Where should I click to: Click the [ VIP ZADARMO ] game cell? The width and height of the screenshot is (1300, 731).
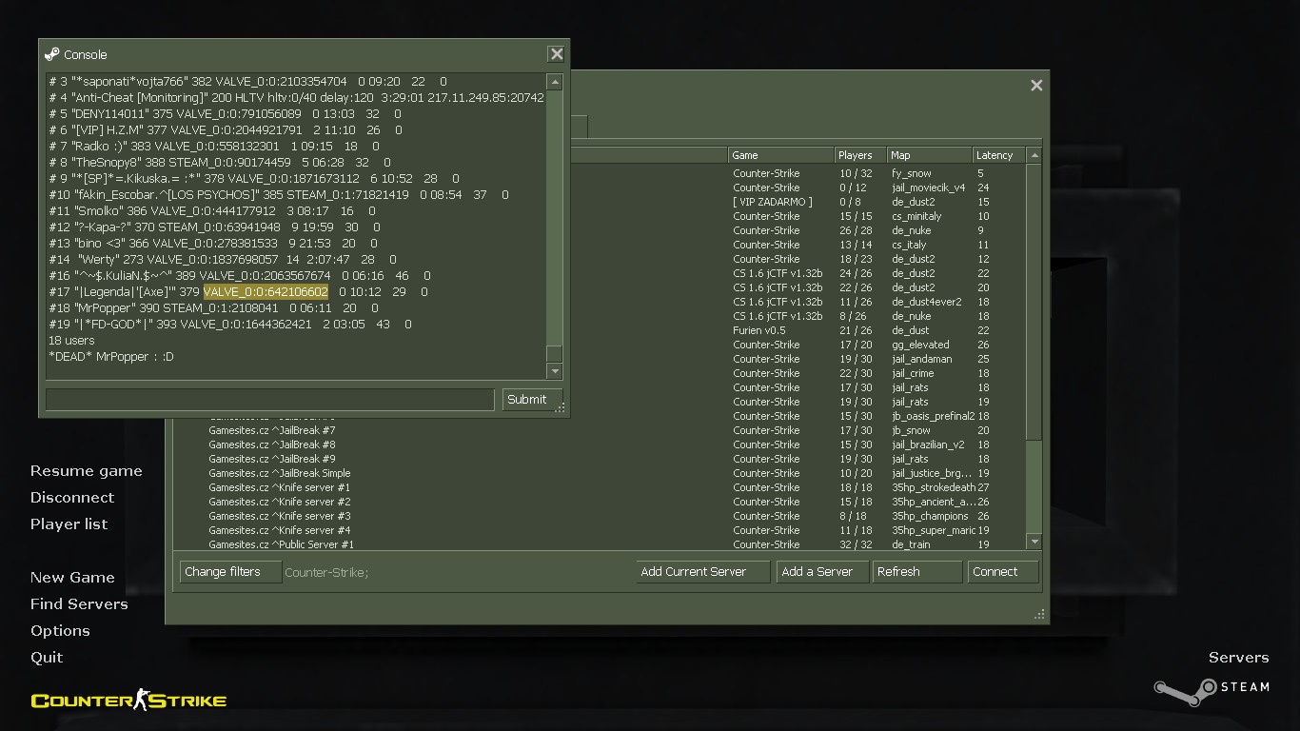pyautogui.click(x=773, y=202)
